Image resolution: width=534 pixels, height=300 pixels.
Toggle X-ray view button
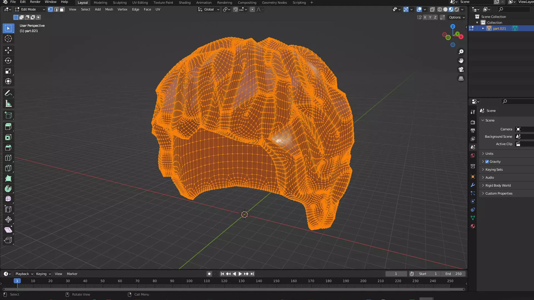(x=432, y=9)
